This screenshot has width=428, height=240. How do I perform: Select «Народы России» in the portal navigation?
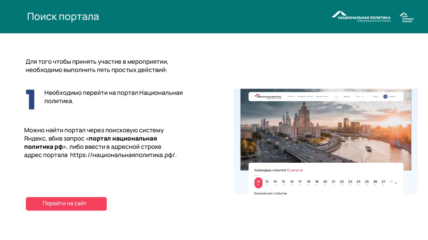pyautogui.click(x=322, y=96)
